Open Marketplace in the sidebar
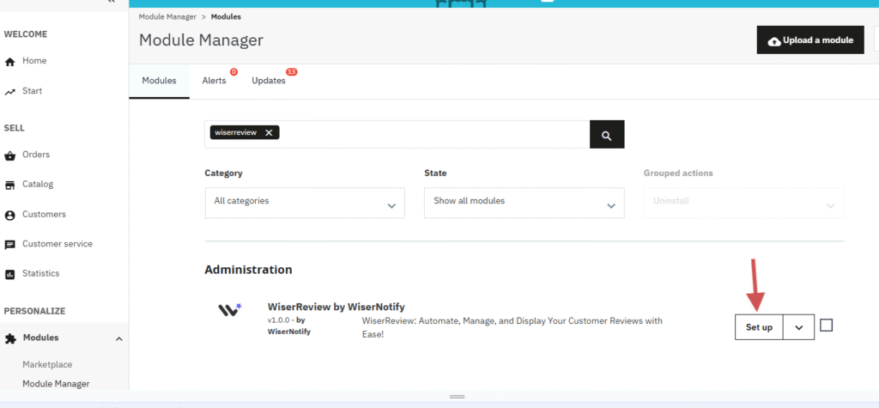Screen dimensions: 879x408 [x=47, y=364]
